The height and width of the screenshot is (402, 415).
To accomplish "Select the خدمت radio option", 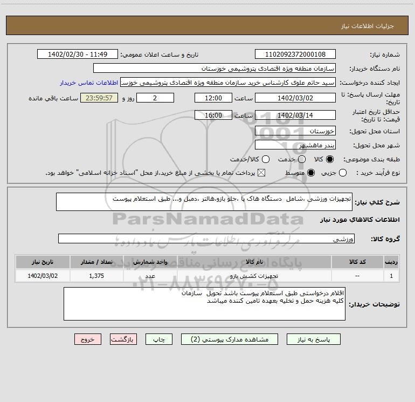I will click(302, 159).
